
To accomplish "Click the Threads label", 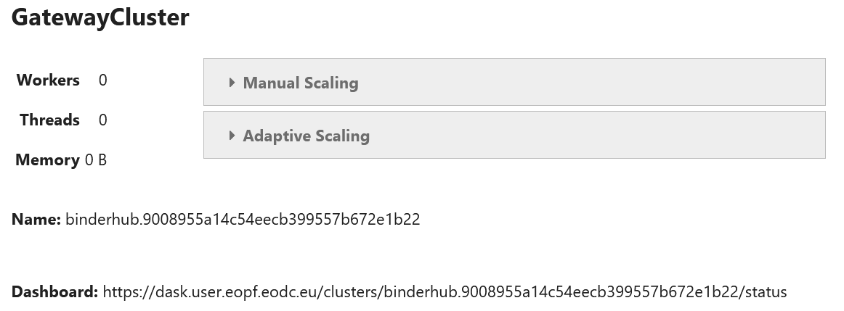I will 49,120.
